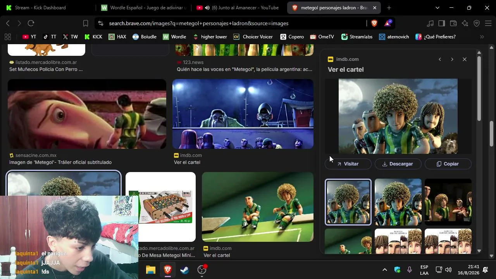Screen dimensions: 496x279
Task: Open a new browser tab
Action: 389,8
